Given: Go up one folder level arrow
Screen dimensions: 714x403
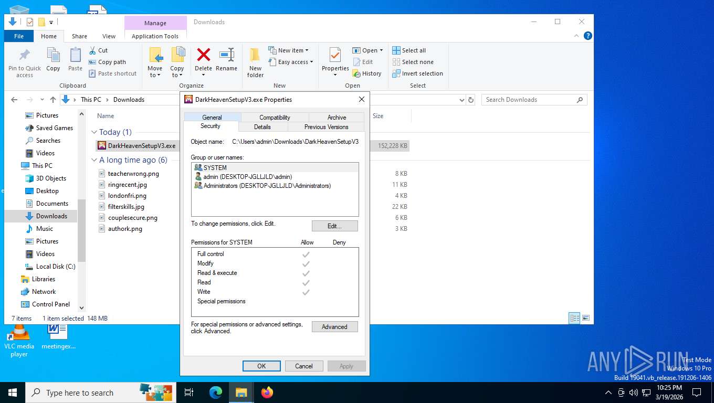Looking at the screenshot, I should tap(52, 100).
